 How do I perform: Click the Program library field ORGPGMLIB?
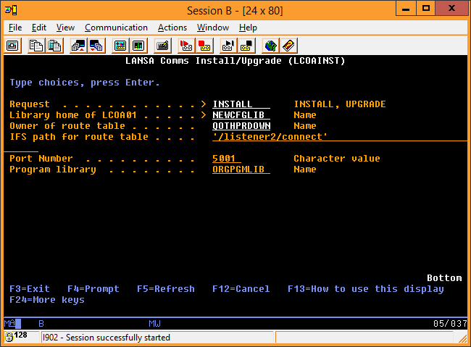tap(241, 169)
